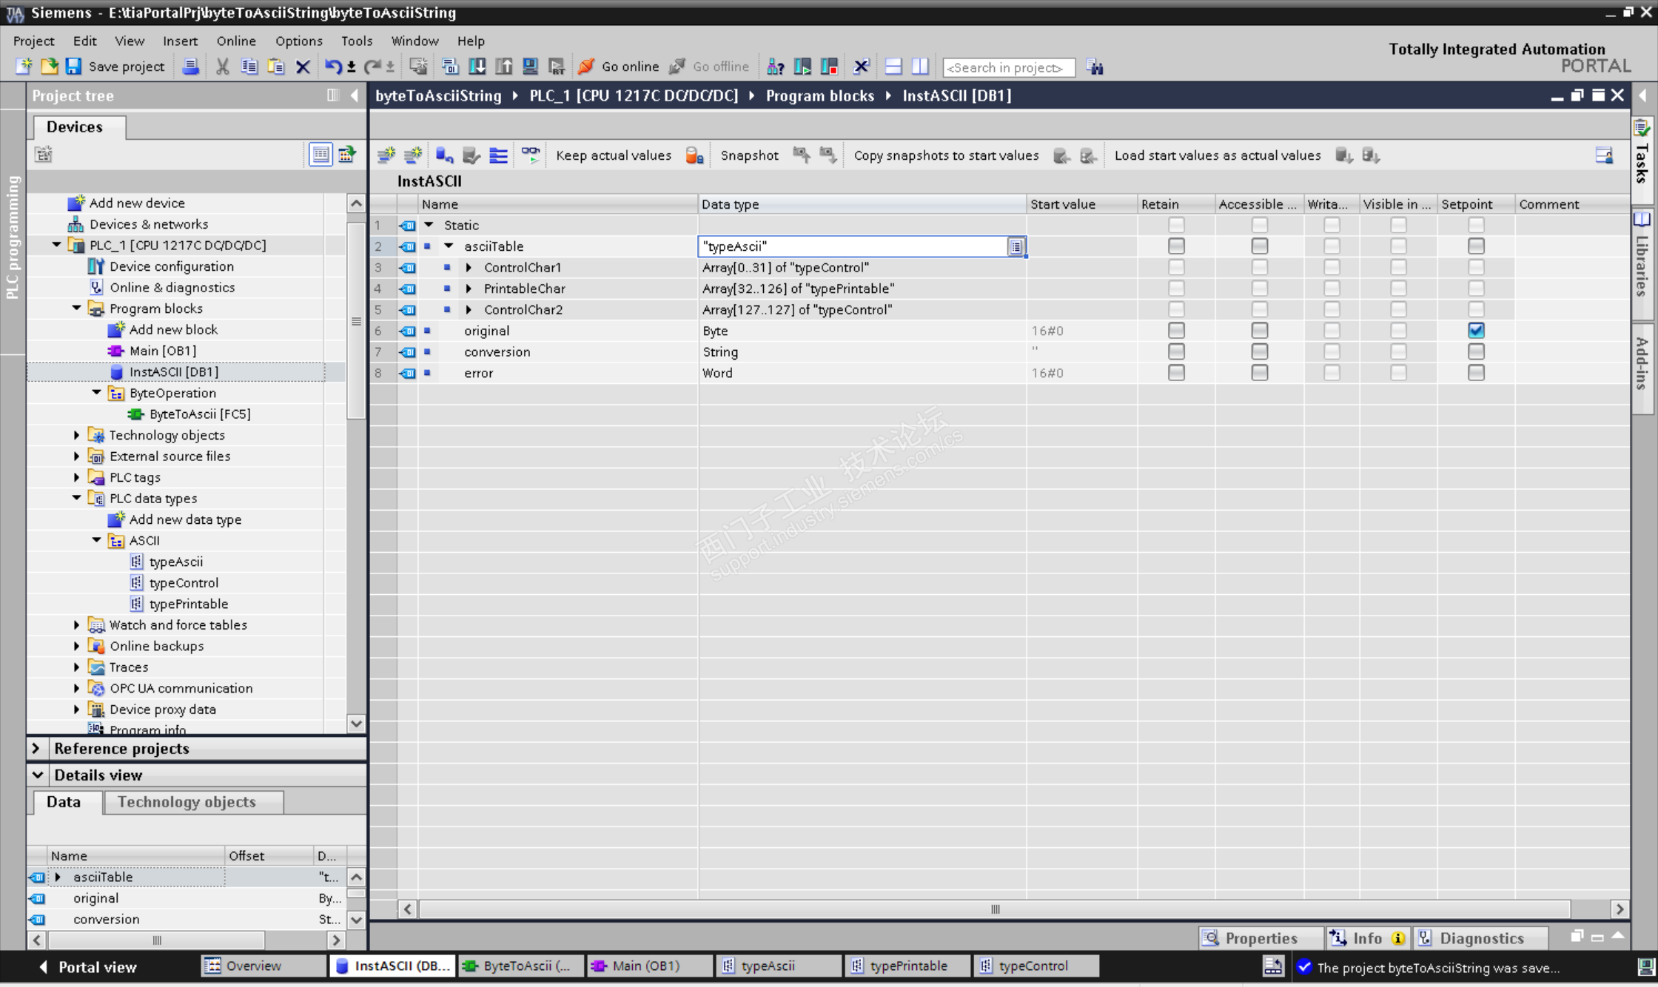
Task: Click the Print icon in main toolbar
Action: (x=190, y=67)
